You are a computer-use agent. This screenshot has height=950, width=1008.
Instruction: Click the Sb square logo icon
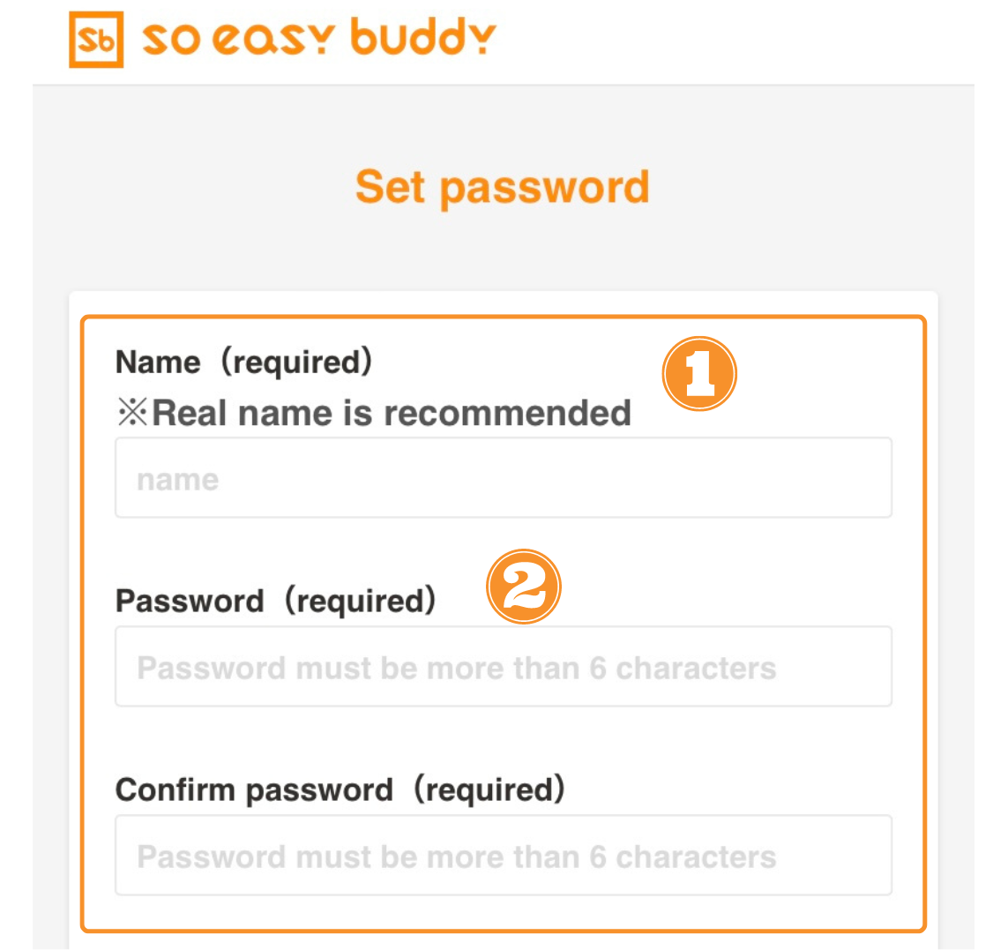pyautogui.click(x=96, y=39)
